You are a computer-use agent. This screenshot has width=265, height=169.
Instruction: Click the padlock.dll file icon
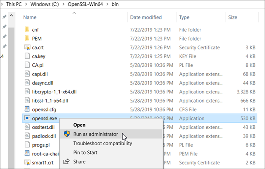[27, 136]
